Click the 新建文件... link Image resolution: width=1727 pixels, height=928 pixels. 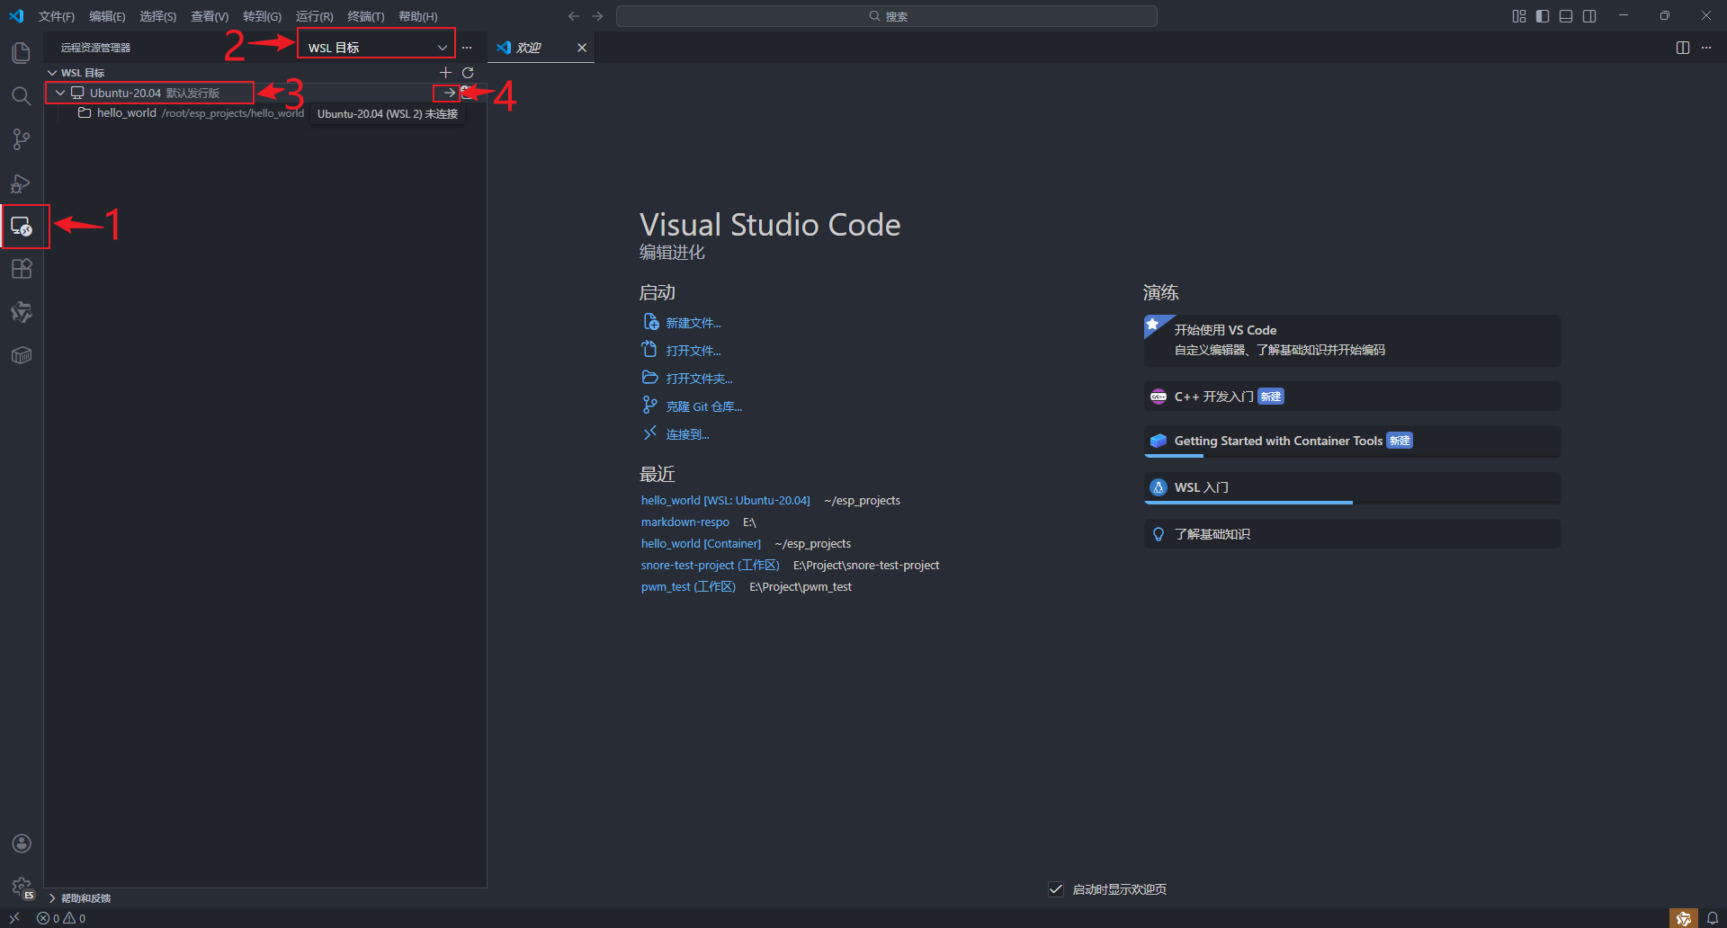693,323
